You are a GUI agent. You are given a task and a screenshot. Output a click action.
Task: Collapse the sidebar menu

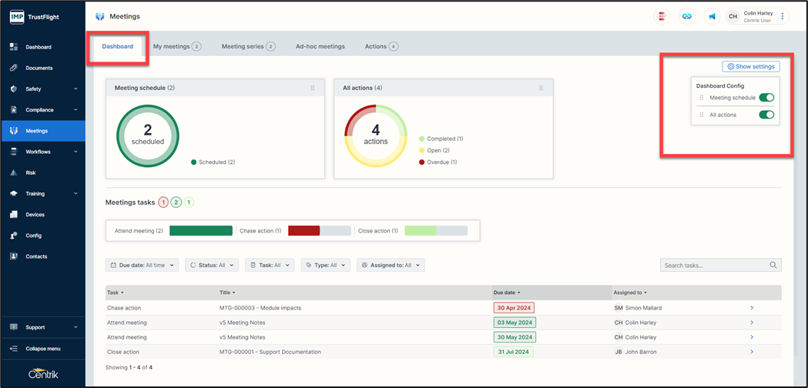click(x=42, y=348)
